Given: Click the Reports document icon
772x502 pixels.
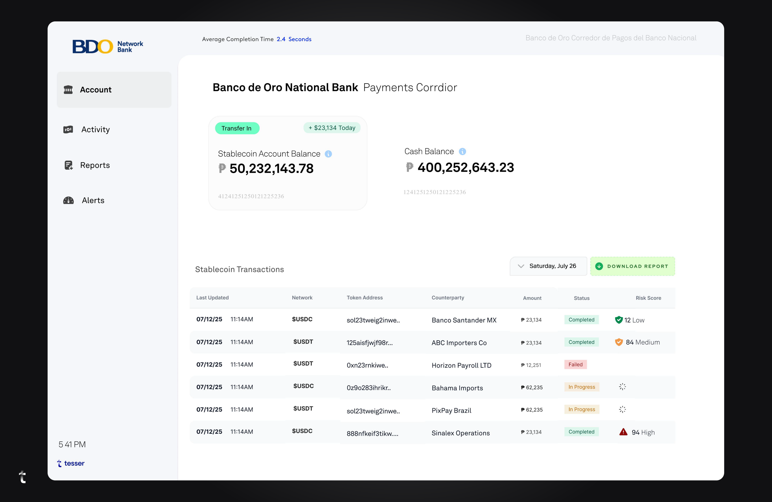Looking at the screenshot, I should [69, 165].
